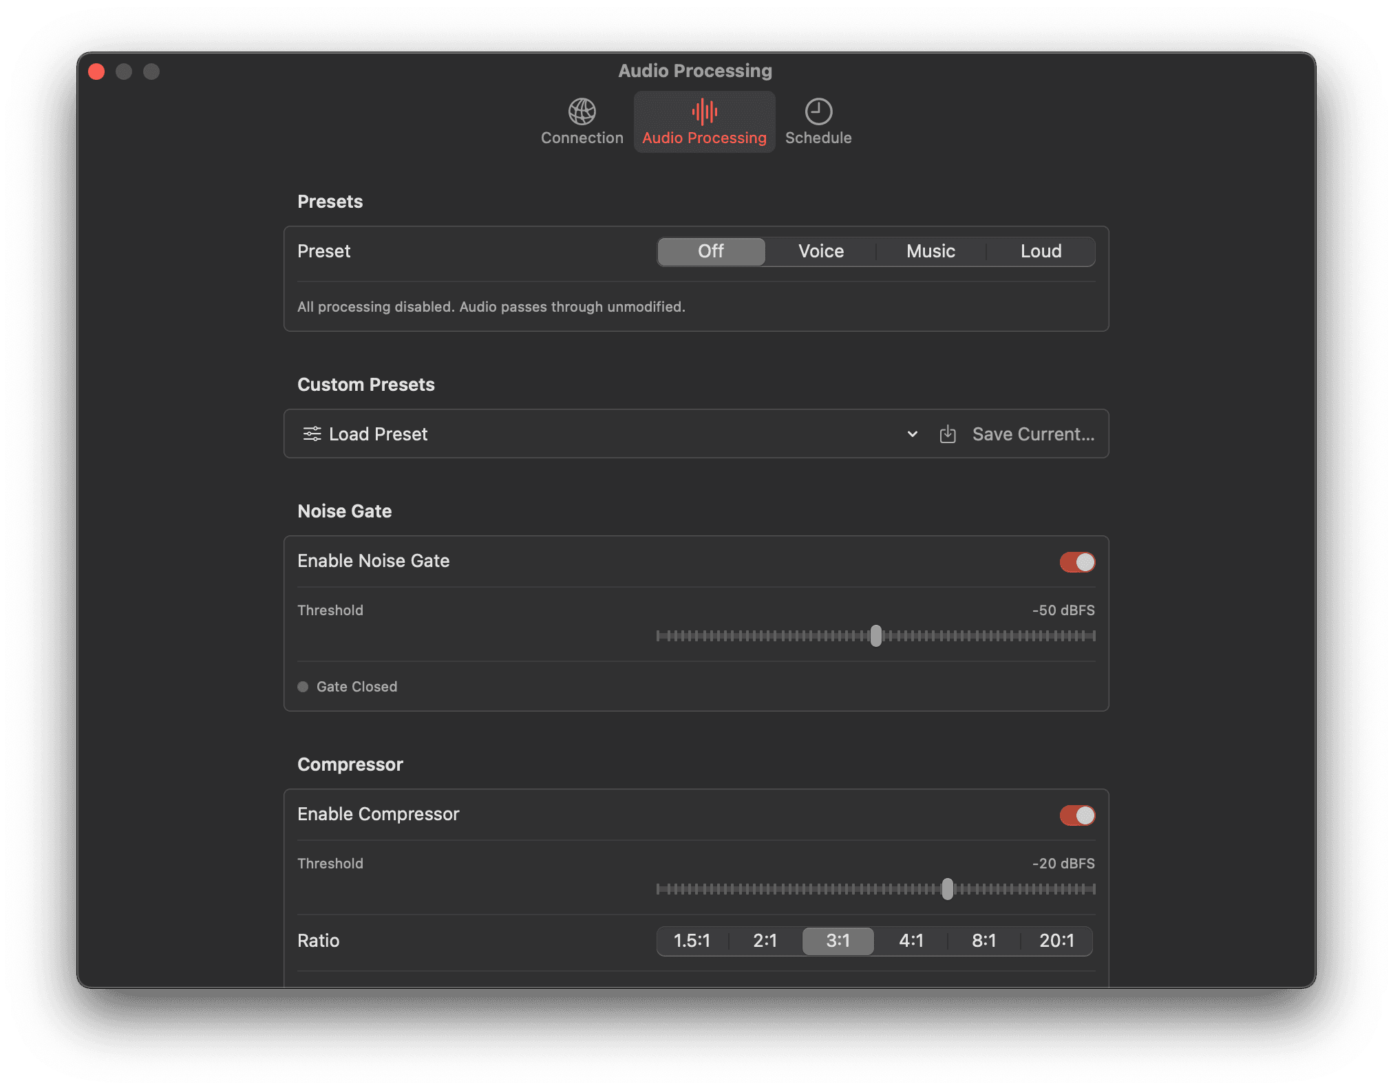Select the Audio Processing tab label
The width and height of the screenshot is (1393, 1090).
pos(704,138)
